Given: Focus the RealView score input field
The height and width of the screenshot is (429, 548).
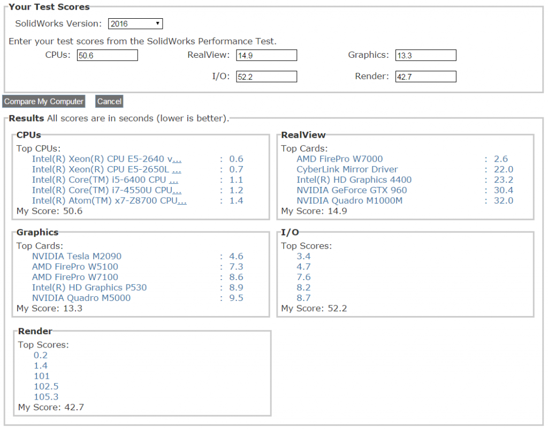Looking at the screenshot, I should click(x=267, y=55).
